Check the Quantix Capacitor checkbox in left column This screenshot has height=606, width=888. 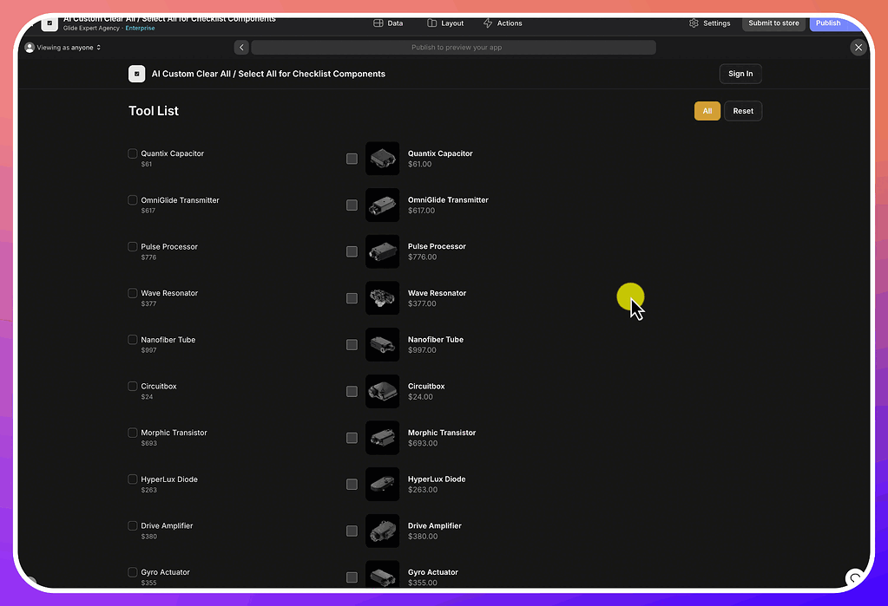[x=132, y=152]
